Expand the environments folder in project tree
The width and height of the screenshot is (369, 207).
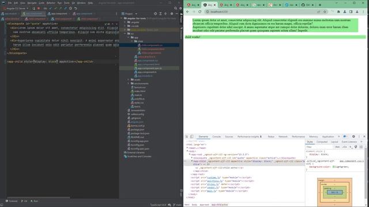(x=129, y=83)
